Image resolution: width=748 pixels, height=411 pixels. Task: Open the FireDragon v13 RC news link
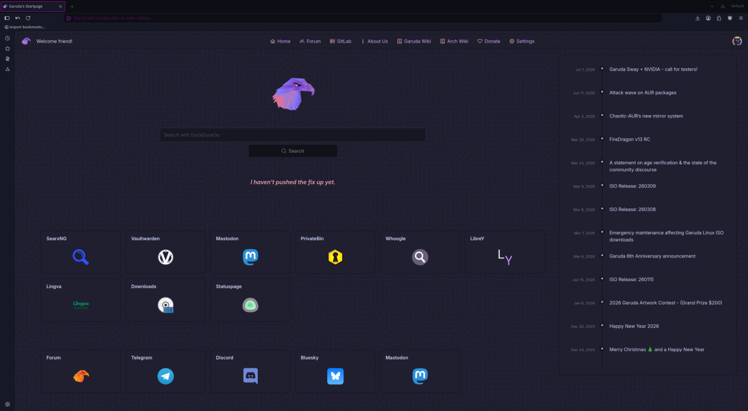[x=629, y=139]
